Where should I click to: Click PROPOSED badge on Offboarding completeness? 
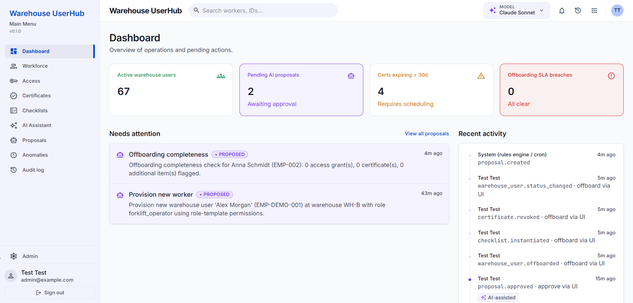230,155
